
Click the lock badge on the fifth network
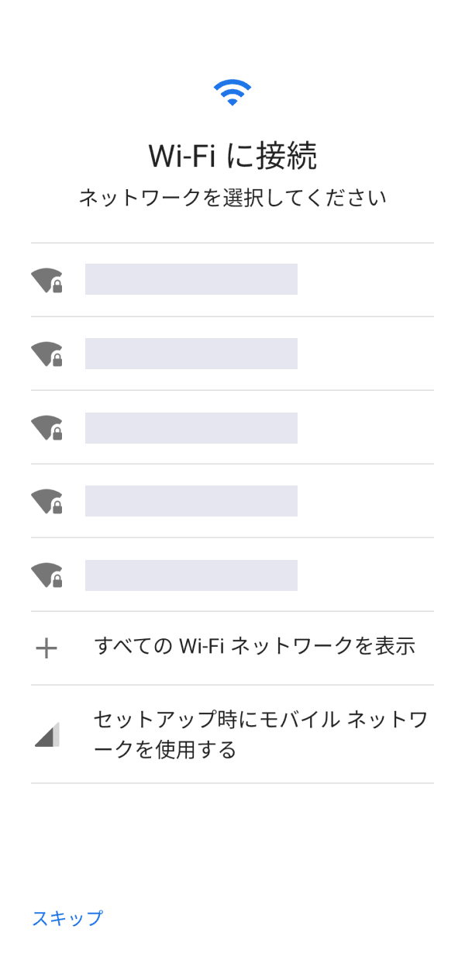(57, 582)
